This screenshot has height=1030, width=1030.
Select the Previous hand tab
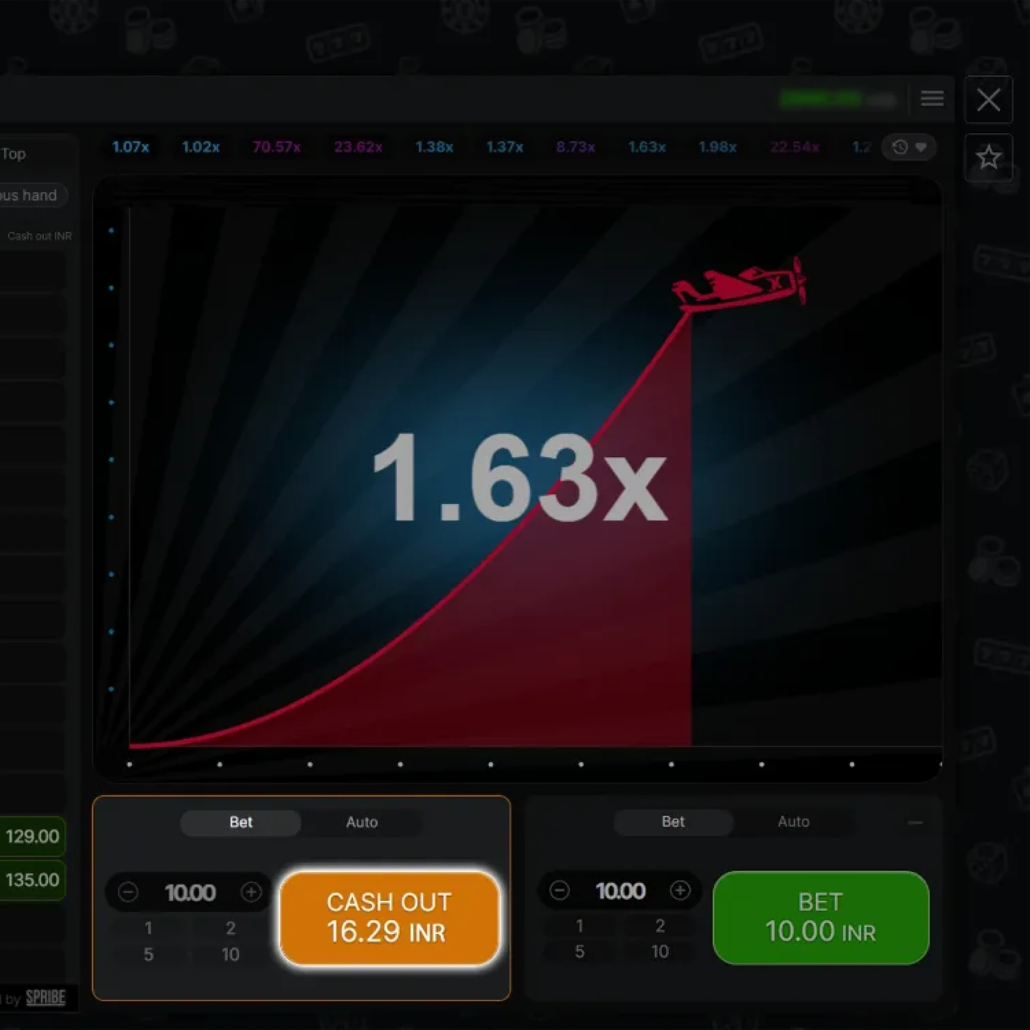29,195
